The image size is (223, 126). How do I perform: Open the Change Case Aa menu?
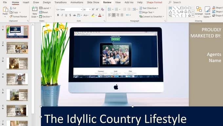tap(86, 15)
